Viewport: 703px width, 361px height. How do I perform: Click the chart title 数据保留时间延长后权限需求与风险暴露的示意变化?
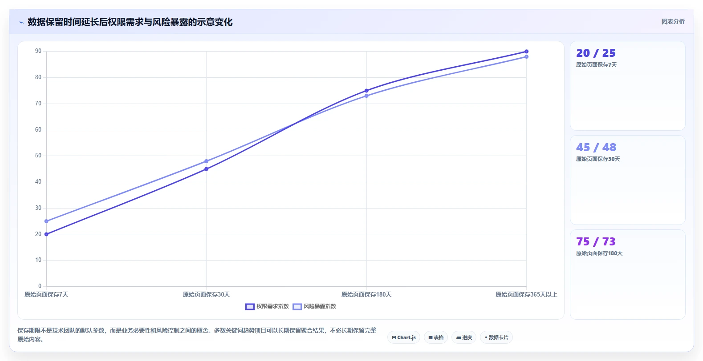pos(130,22)
